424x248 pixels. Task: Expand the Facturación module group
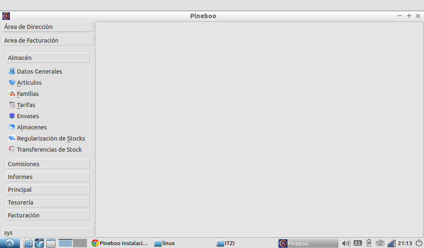pos(48,215)
